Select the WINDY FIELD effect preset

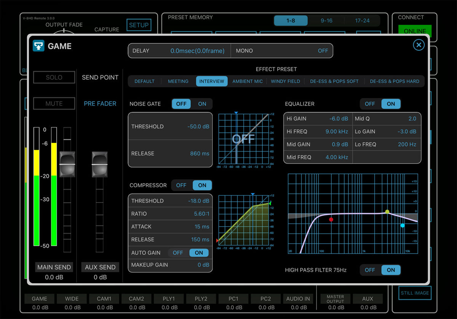coord(285,81)
